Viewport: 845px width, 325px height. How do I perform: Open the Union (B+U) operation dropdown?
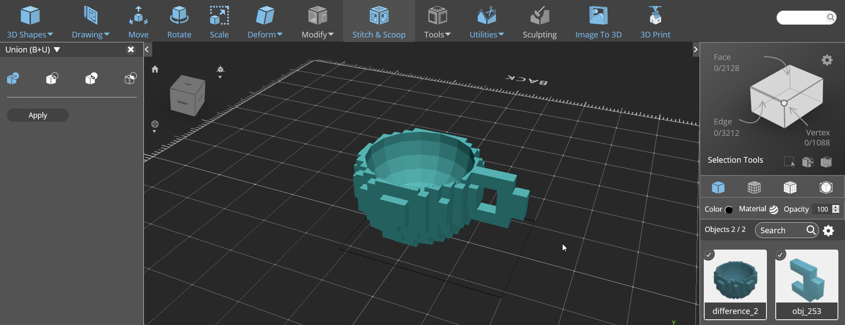(33, 50)
